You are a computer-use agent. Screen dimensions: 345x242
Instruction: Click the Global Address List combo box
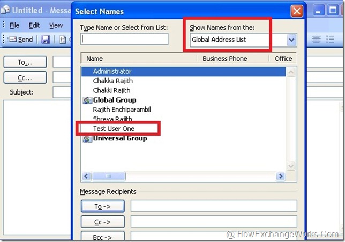coord(243,40)
